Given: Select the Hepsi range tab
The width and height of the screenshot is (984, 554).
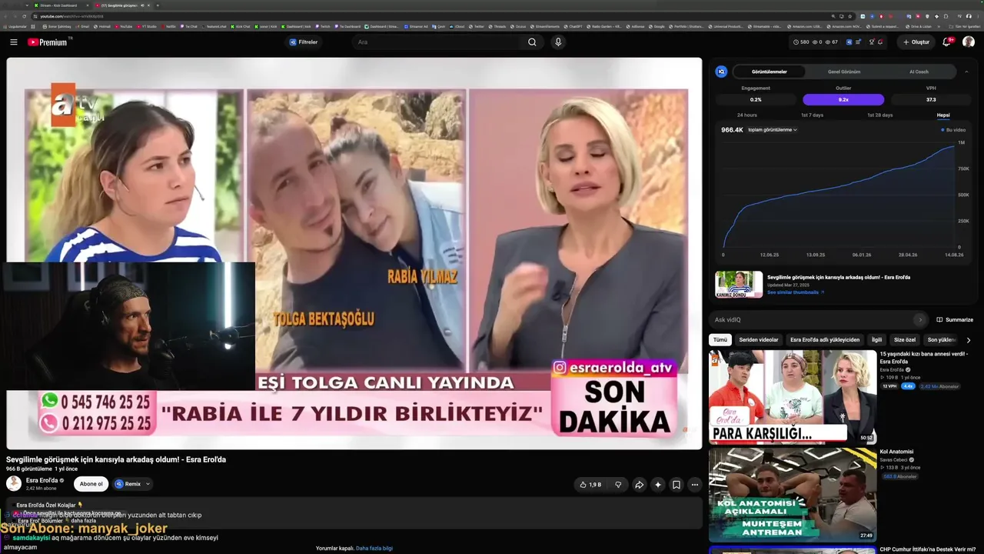Looking at the screenshot, I should 943,115.
